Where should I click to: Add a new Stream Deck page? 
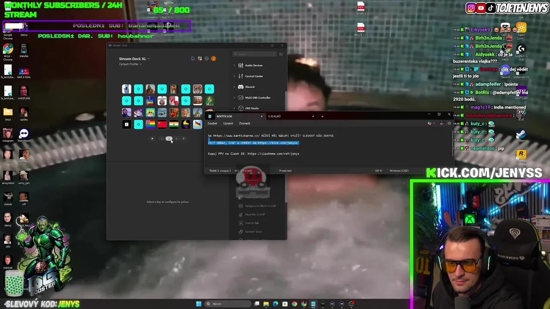click(183, 139)
